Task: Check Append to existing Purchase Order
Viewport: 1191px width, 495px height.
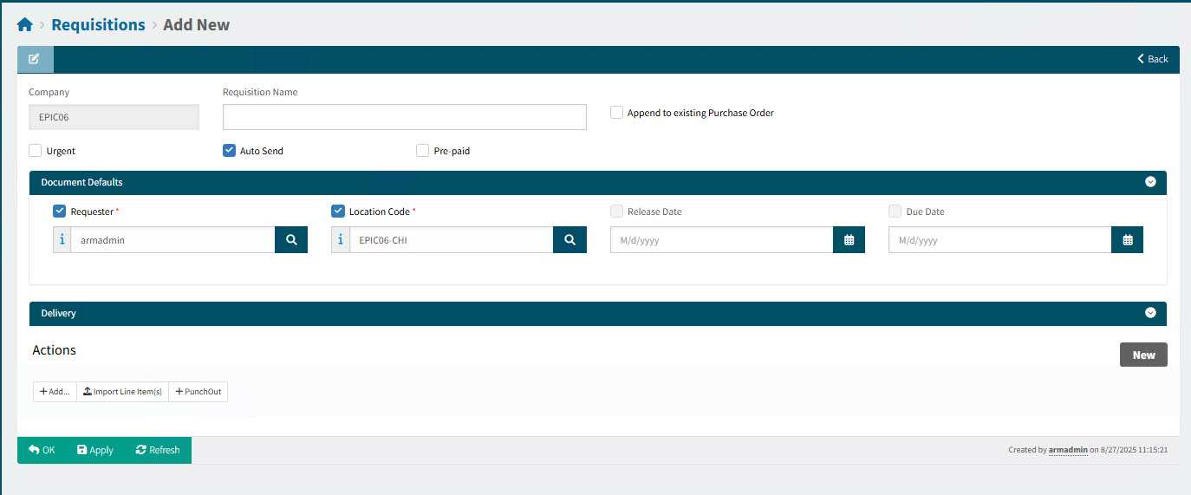Action: pyautogui.click(x=617, y=113)
